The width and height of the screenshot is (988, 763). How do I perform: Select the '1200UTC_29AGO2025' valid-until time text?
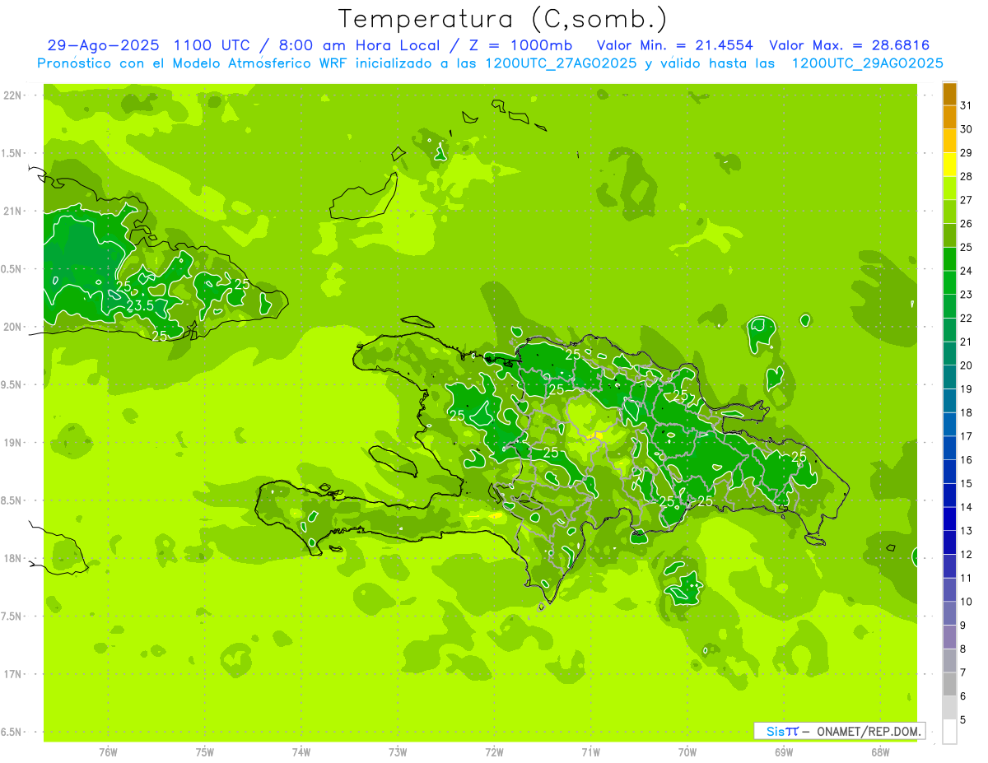tap(867, 63)
